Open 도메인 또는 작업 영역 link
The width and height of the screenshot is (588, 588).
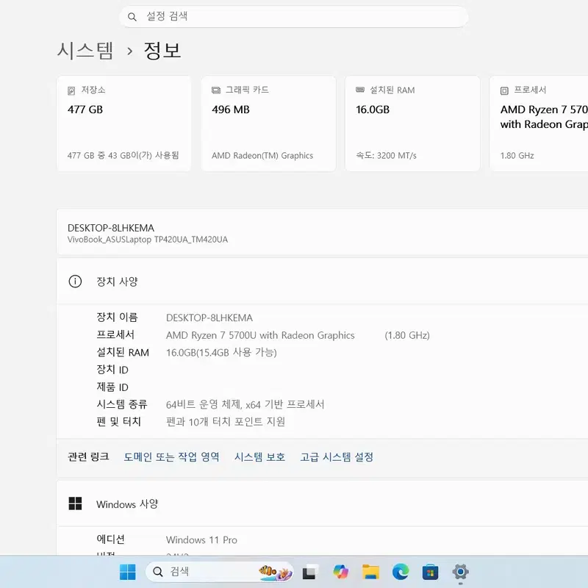coord(171,456)
